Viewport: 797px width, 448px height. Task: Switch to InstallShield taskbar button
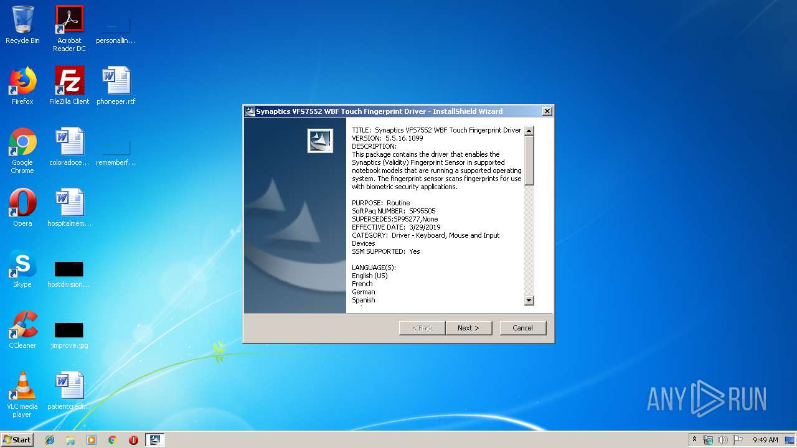155,440
